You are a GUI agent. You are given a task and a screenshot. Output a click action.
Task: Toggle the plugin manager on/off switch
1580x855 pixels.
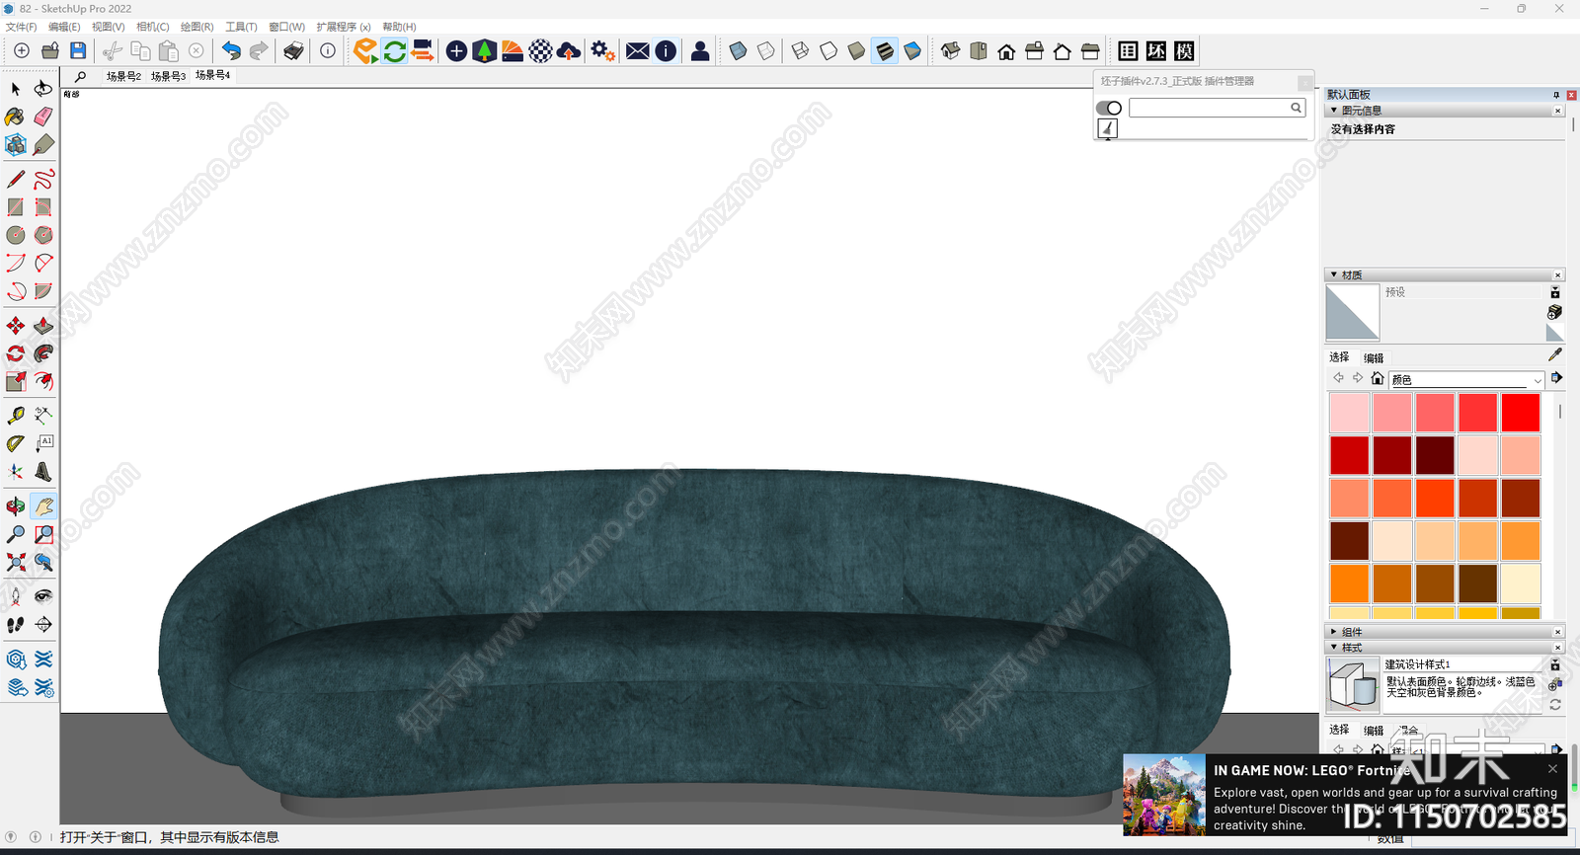(1109, 108)
